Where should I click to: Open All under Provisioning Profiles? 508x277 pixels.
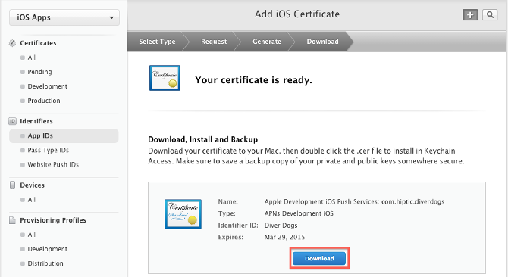(x=31, y=235)
